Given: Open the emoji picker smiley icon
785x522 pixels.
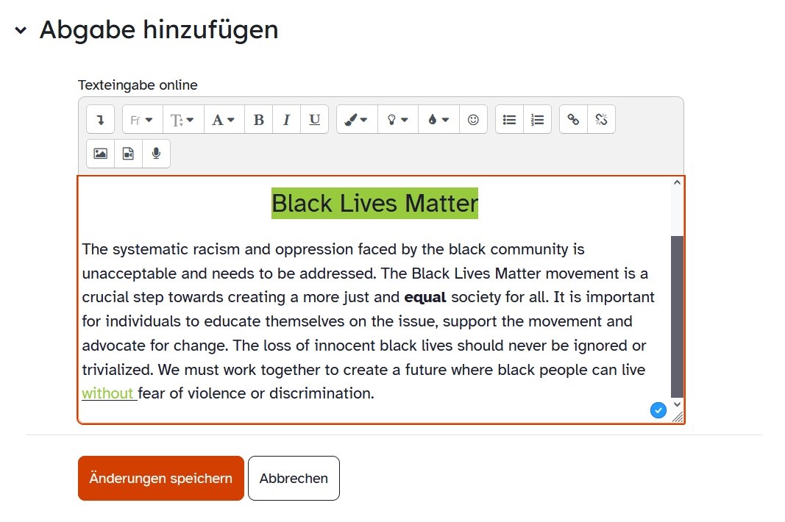Looking at the screenshot, I should pos(473,120).
